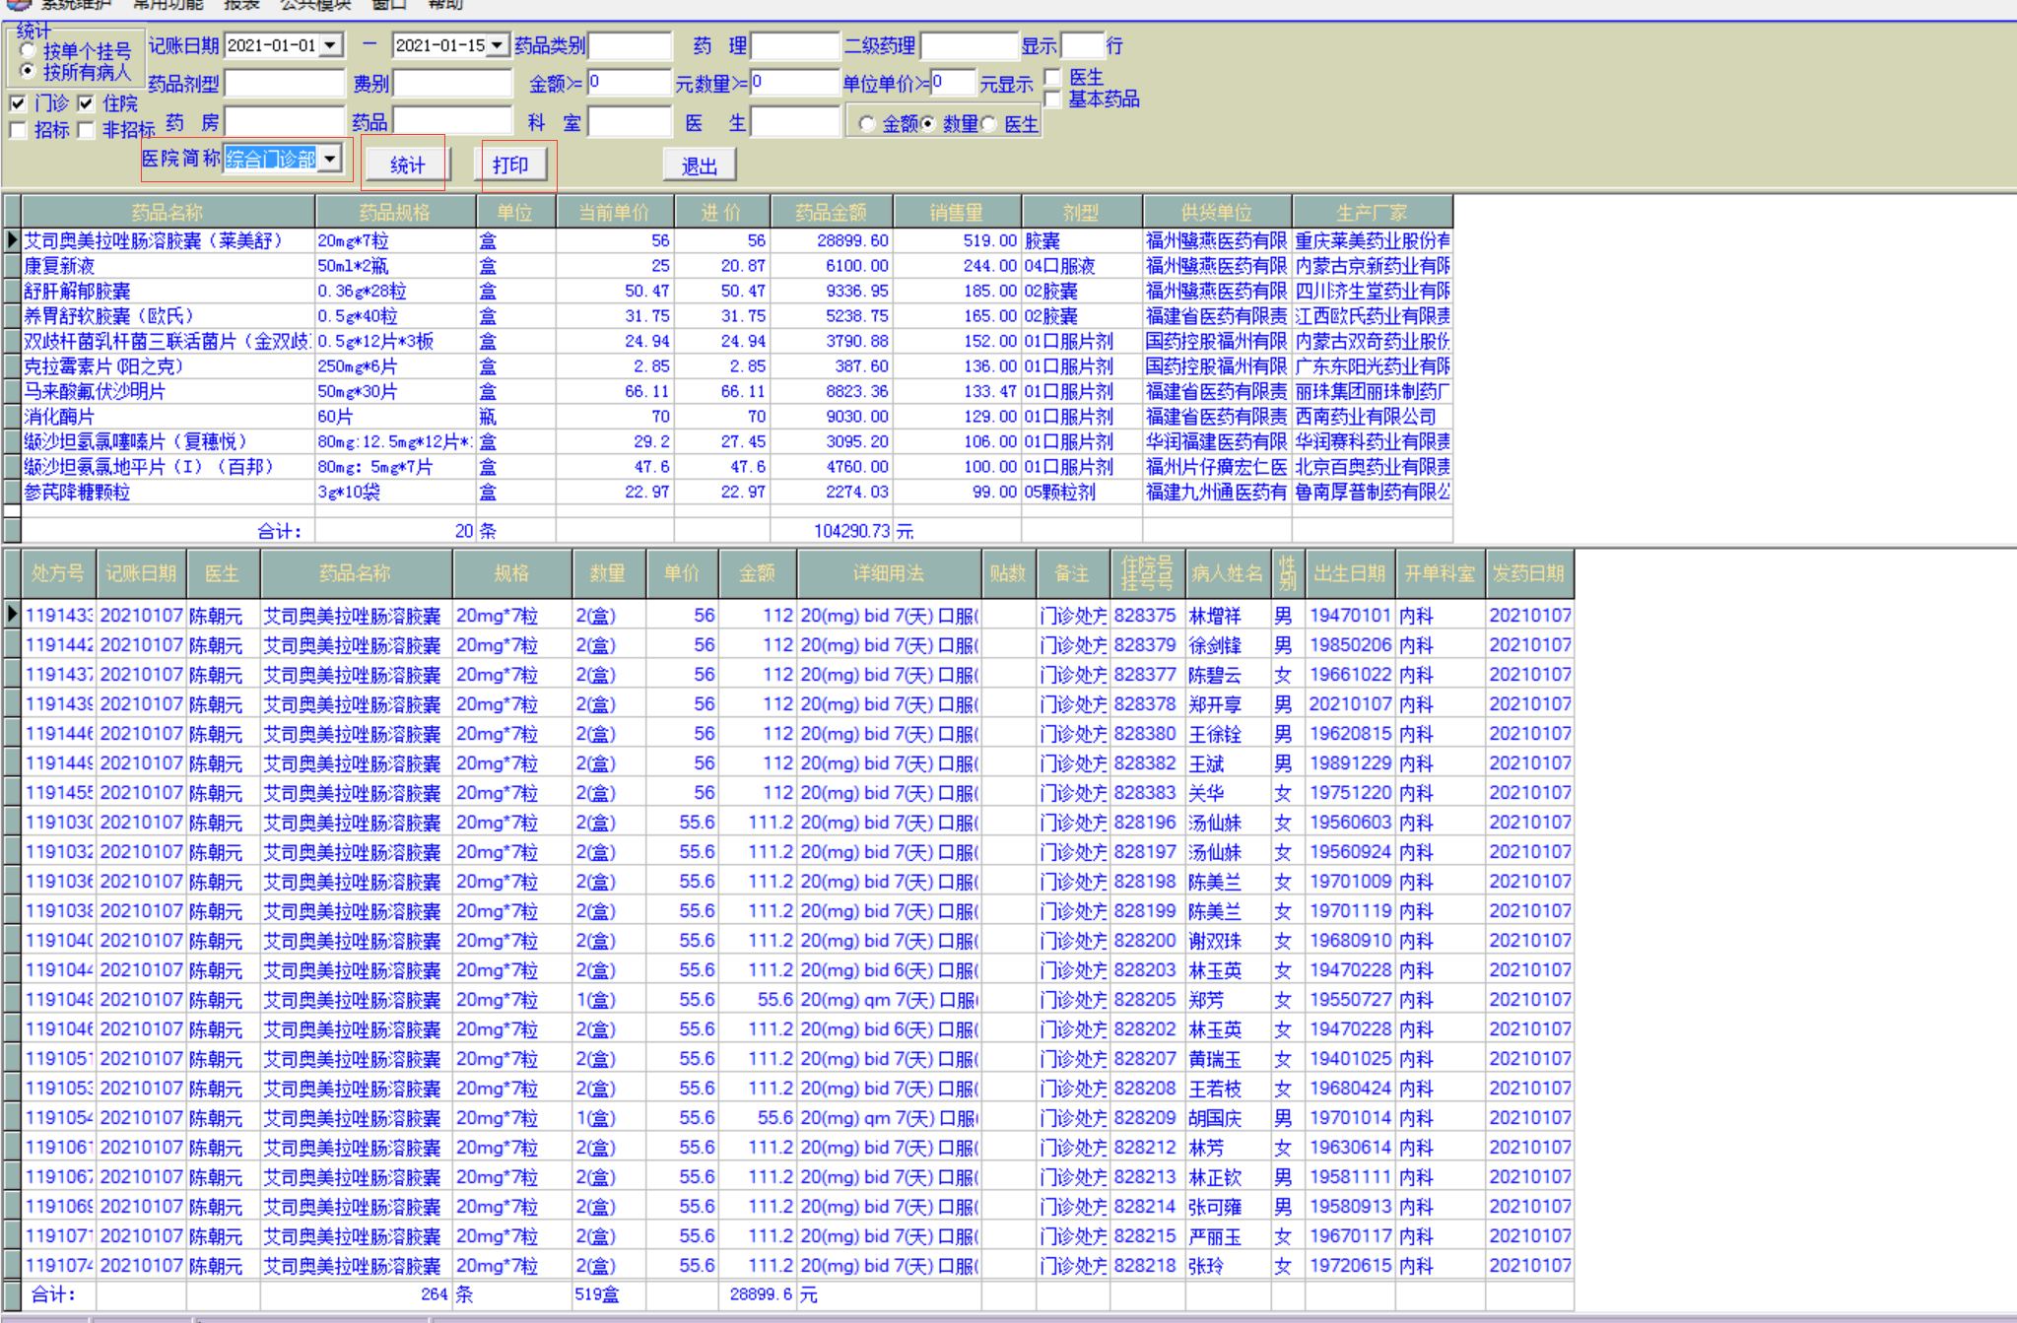Expand the 医院简称 combo box
The height and width of the screenshot is (1323, 2017).
[x=330, y=159]
